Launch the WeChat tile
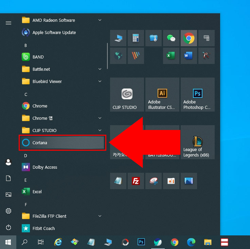The width and height of the screenshot is (250, 249). point(171,38)
